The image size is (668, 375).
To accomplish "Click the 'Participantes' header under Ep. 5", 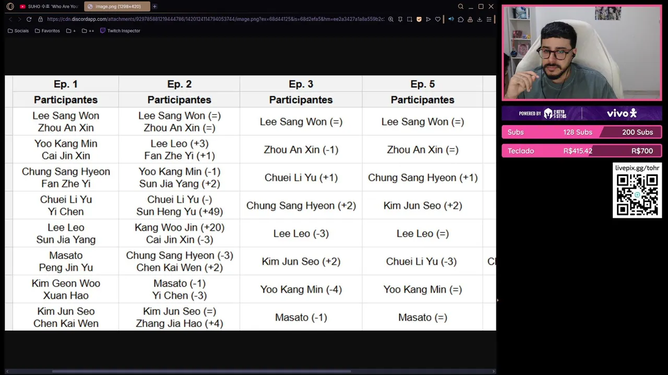I will point(423,99).
